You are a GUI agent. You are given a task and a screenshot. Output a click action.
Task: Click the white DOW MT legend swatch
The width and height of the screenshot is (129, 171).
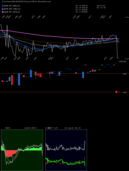3,9
